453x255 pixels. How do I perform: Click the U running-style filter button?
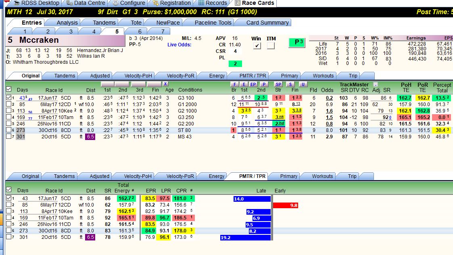click(303, 84)
